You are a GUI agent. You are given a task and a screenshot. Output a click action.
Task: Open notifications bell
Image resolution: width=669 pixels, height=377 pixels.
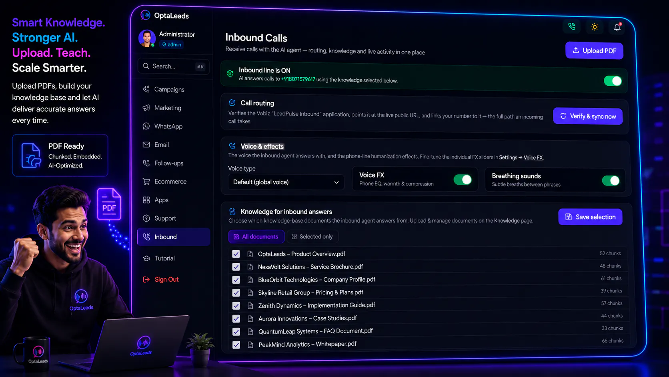click(x=617, y=27)
